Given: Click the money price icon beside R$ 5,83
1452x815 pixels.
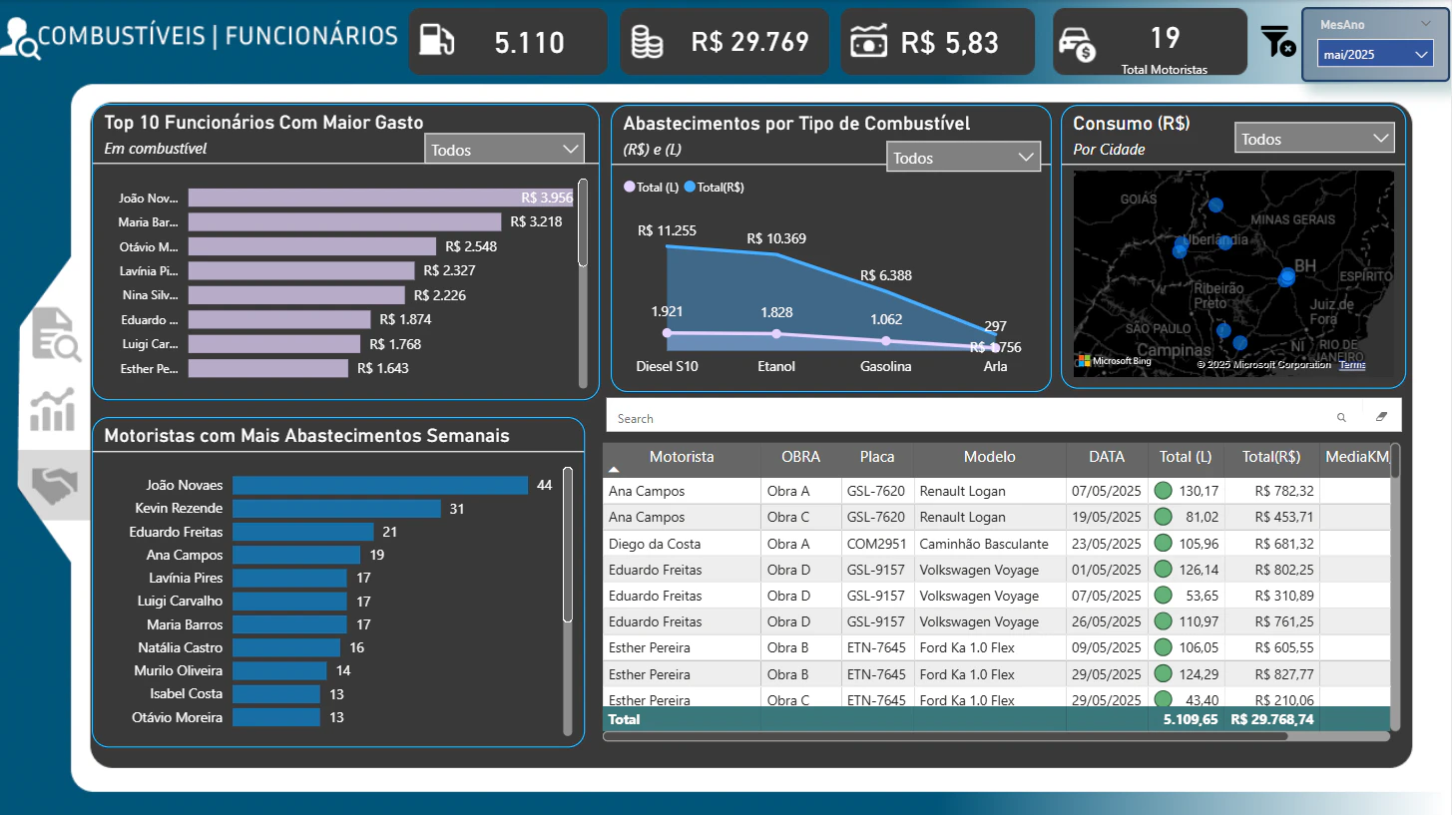Looking at the screenshot, I should coord(869,41).
